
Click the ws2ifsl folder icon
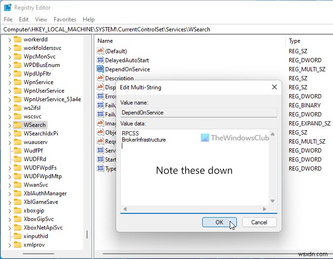[x=18, y=108]
